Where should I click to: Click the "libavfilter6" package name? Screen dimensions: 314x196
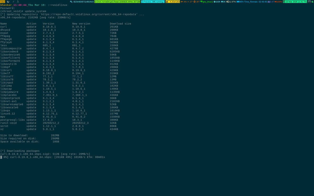tap(10, 58)
